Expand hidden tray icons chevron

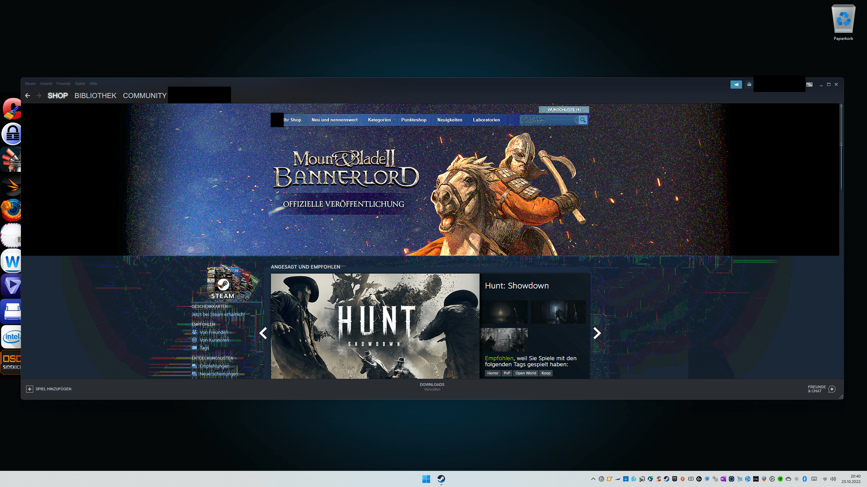pos(593,479)
